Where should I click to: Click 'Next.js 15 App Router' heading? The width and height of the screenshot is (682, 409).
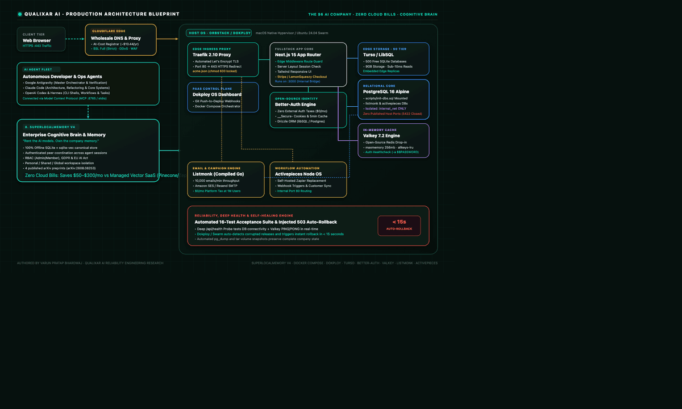coord(298,55)
